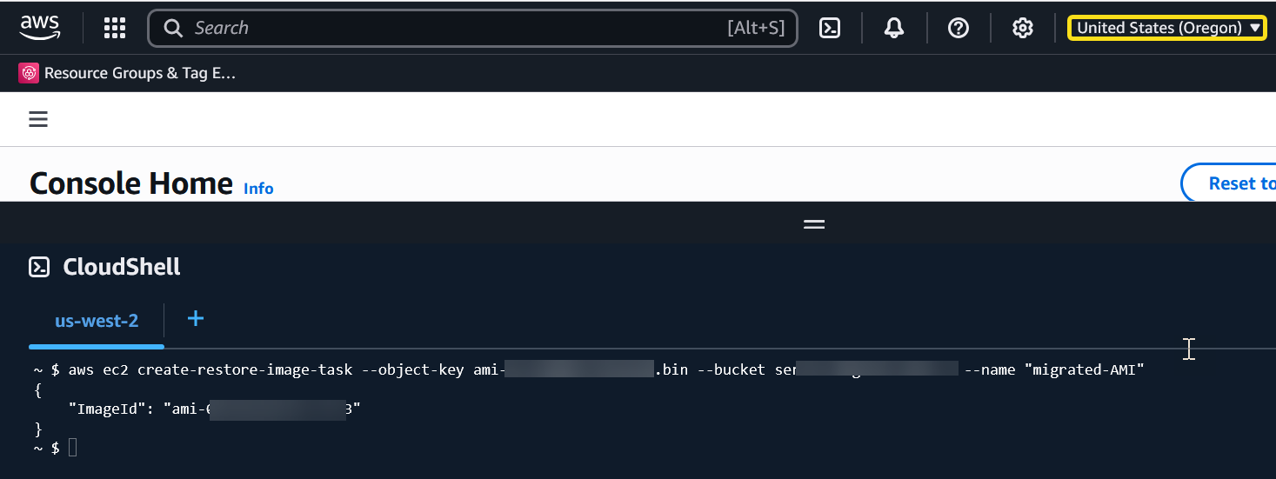This screenshot has width=1276, height=479.
Task: Launch CloudShell from the top navigation icon
Action: (x=830, y=28)
